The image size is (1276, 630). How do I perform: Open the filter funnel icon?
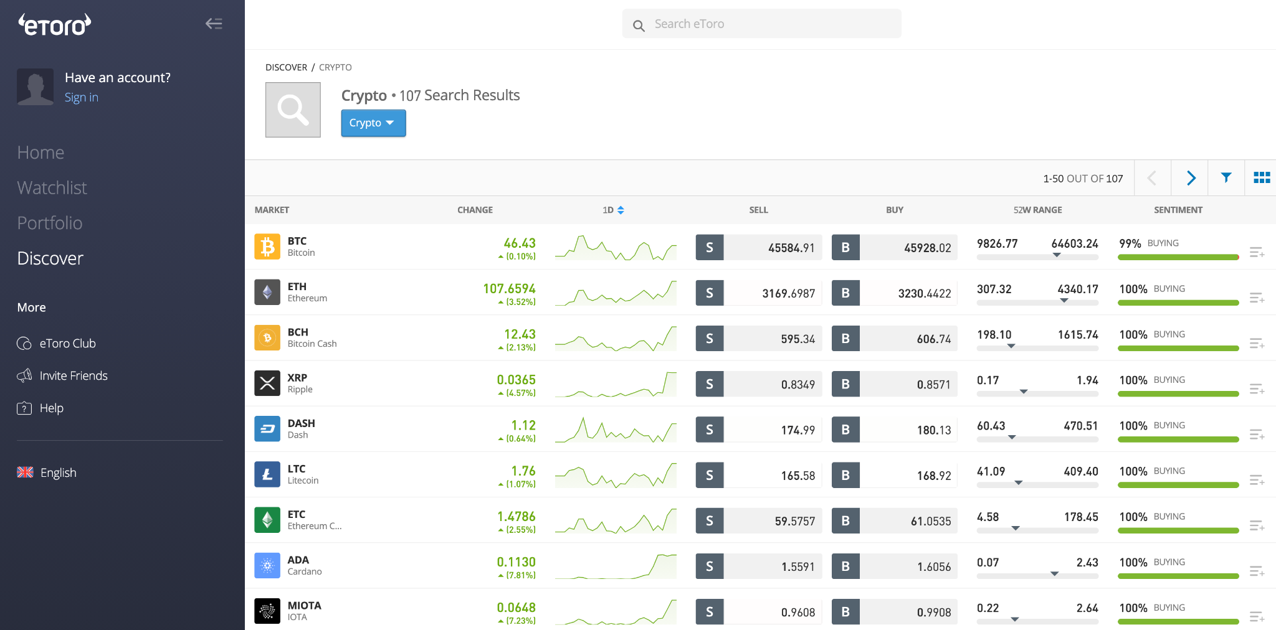[x=1226, y=178]
